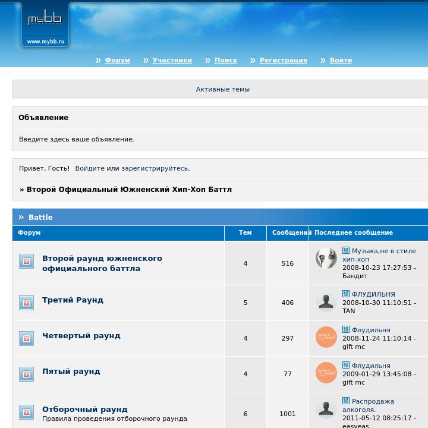
Task: Click timestamp 2008-10-23 17:27:53
Action: (377, 267)
